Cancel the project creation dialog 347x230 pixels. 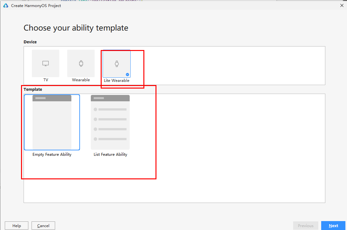coord(43,226)
